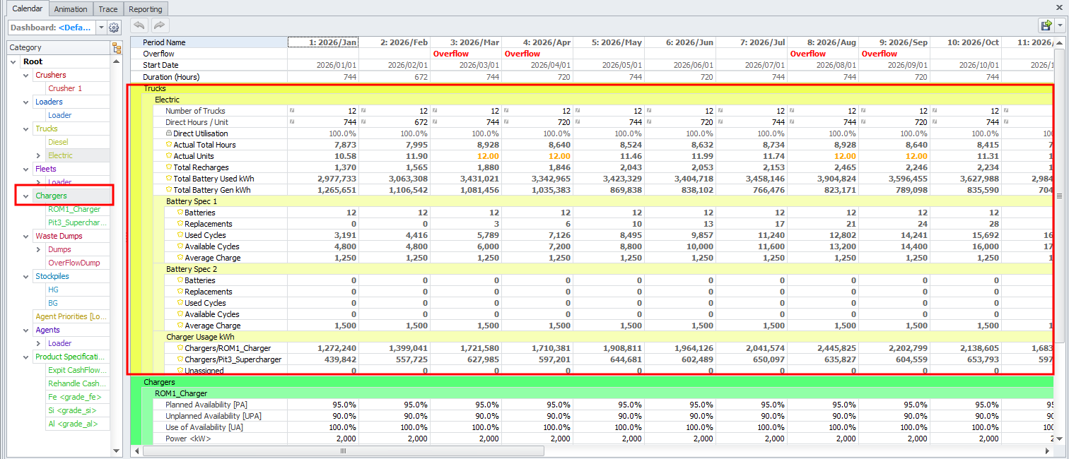Click the icon beside Total Recharges
Viewport: 1069px width, 459px height.
[x=168, y=167]
